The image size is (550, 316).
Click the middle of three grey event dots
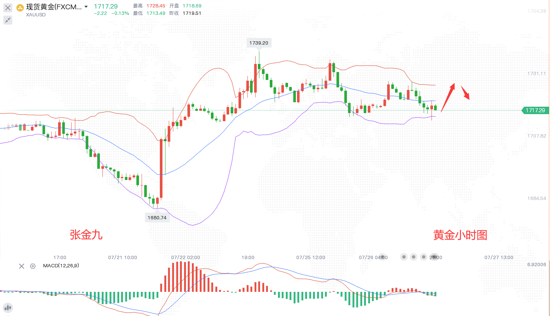coord(414,257)
